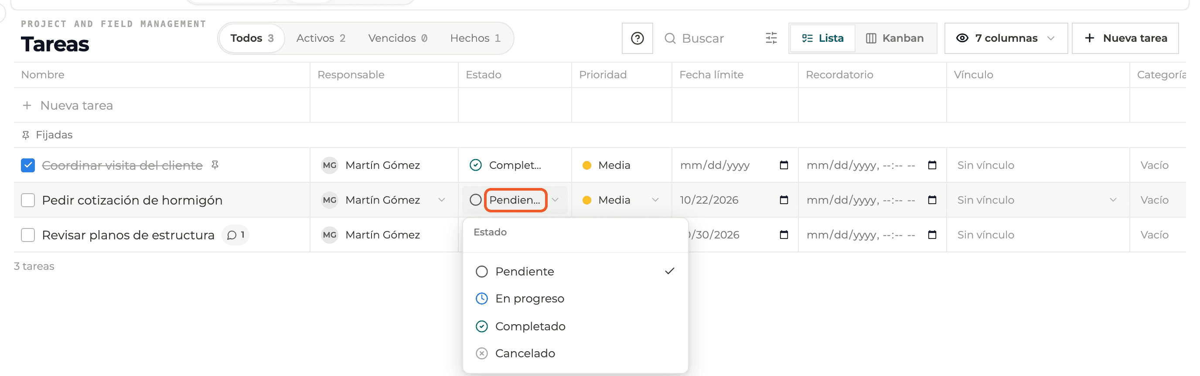Screen dimensions: 1200x376
Task: Open reminder calendar icon for Pedir cotización row
Action: (x=932, y=200)
